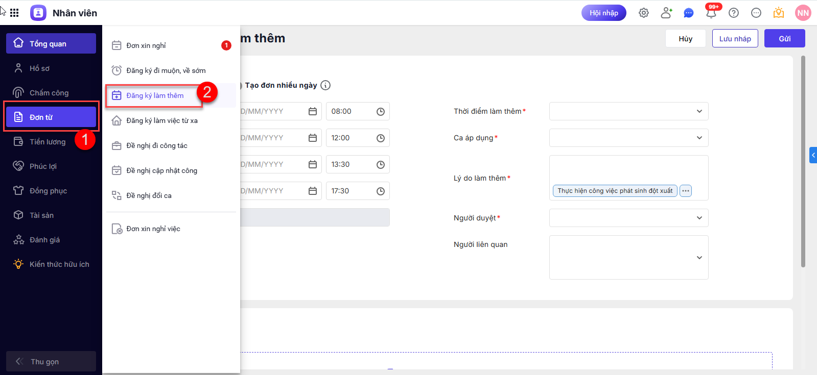Screen dimensions: 817x375
Task: Collapse the sidebar with Thu gọn
Action: pos(51,361)
